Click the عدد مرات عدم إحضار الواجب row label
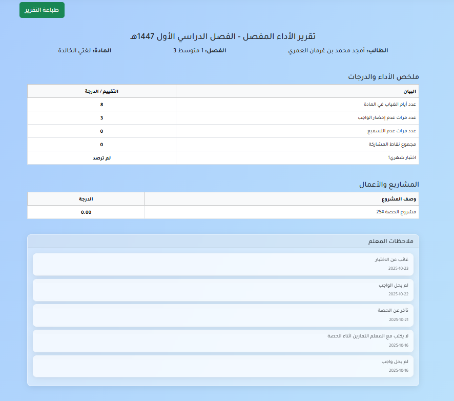454x401 pixels. point(387,118)
